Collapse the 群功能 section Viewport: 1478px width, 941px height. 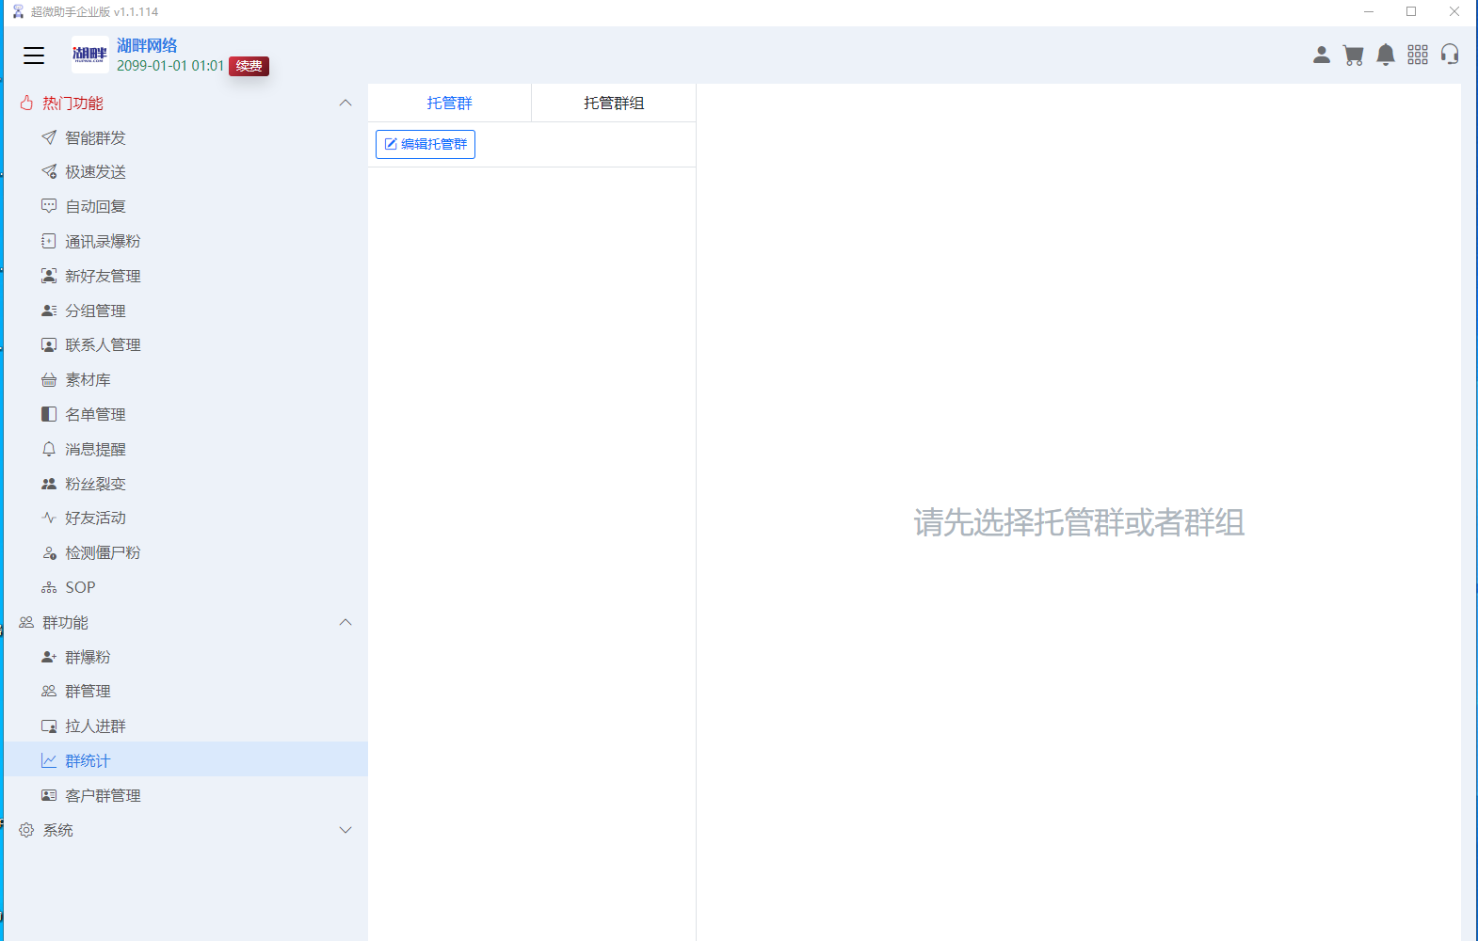coord(345,622)
